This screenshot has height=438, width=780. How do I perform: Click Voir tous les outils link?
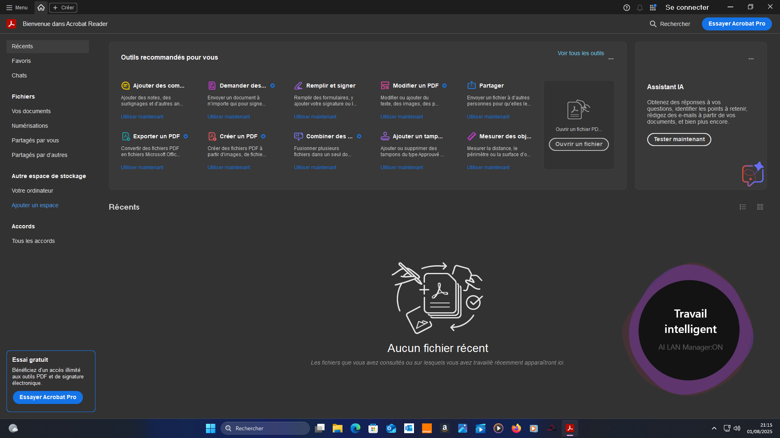click(581, 53)
